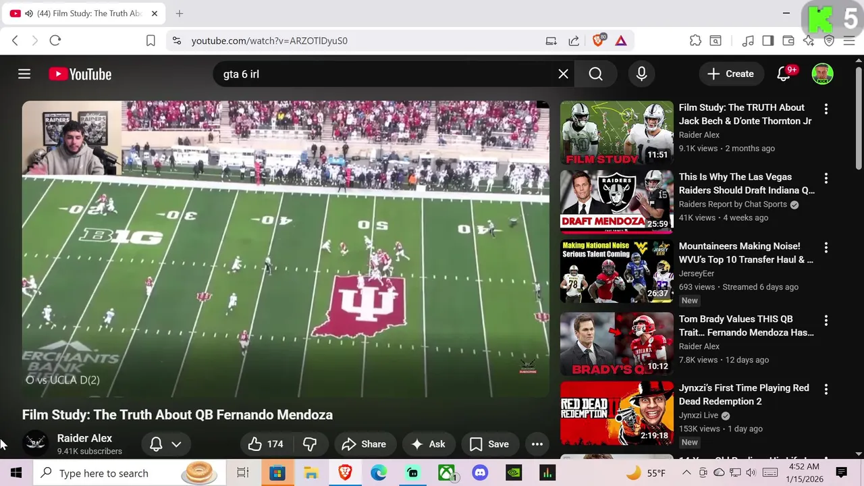
Task: Open options for Raiders Should Draft Indiana video
Action: click(826, 178)
